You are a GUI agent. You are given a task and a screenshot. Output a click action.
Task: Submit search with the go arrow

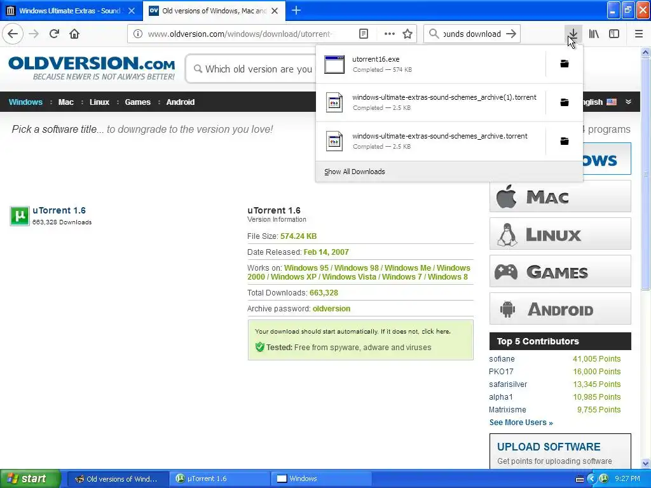click(511, 34)
